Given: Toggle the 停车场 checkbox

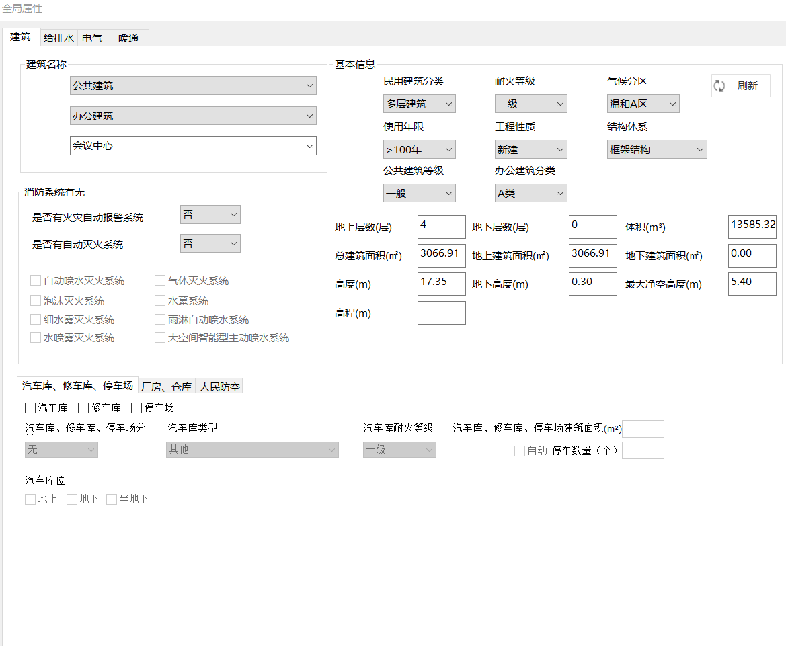Looking at the screenshot, I should pos(136,407).
